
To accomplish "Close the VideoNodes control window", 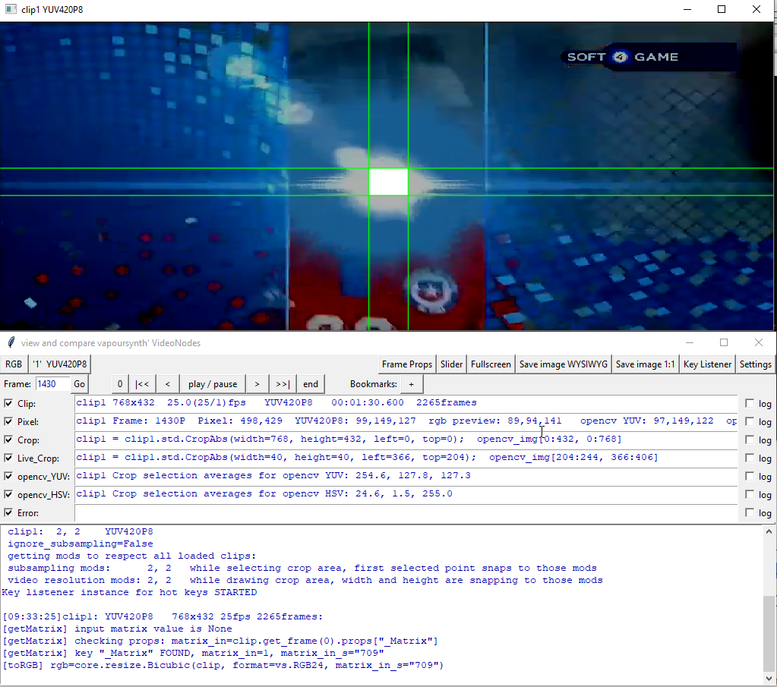I will [x=759, y=342].
